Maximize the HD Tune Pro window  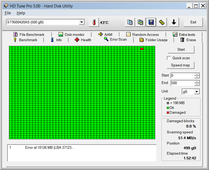click(196, 6)
